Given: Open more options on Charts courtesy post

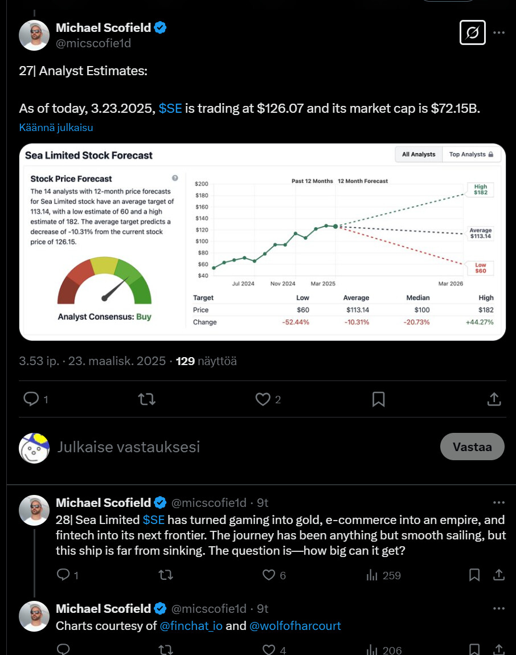Looking at the screenshot, I should pyautogui.click(x=499, y=608).
